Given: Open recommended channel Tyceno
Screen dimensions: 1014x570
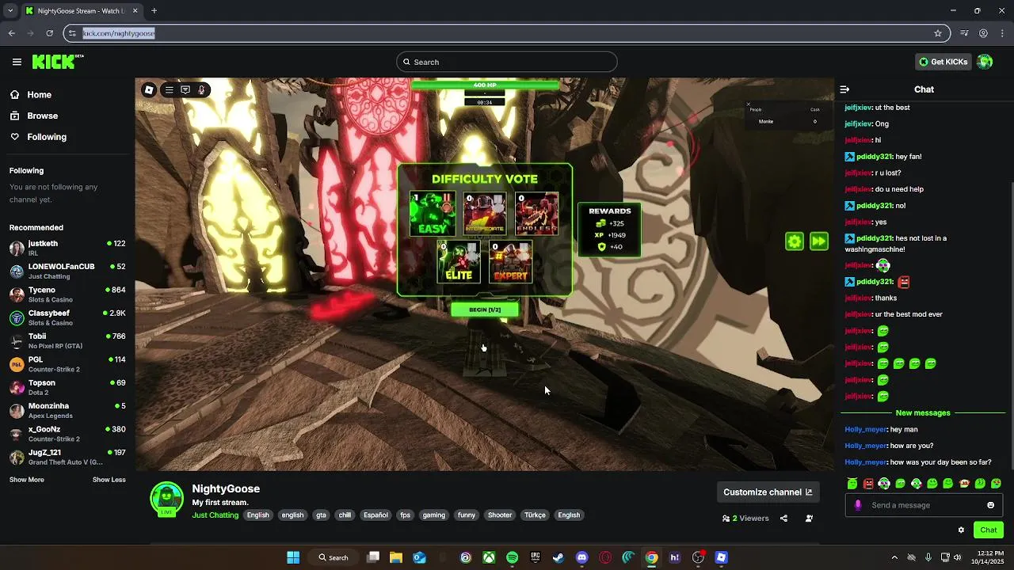Looking at the screenshot, I should (67, 294).
